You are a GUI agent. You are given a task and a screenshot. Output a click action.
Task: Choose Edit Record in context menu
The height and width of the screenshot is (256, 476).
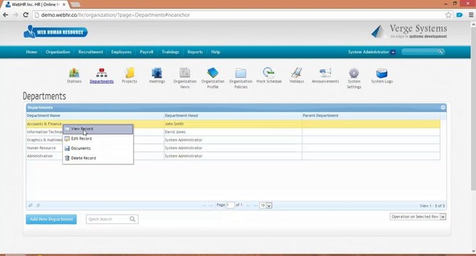pyautogui.click(x=97, y=139)
